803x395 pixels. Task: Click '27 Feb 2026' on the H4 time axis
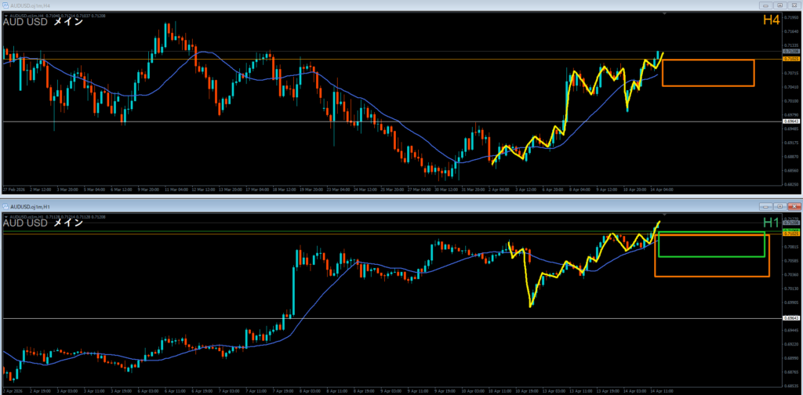tap(13, 189)
